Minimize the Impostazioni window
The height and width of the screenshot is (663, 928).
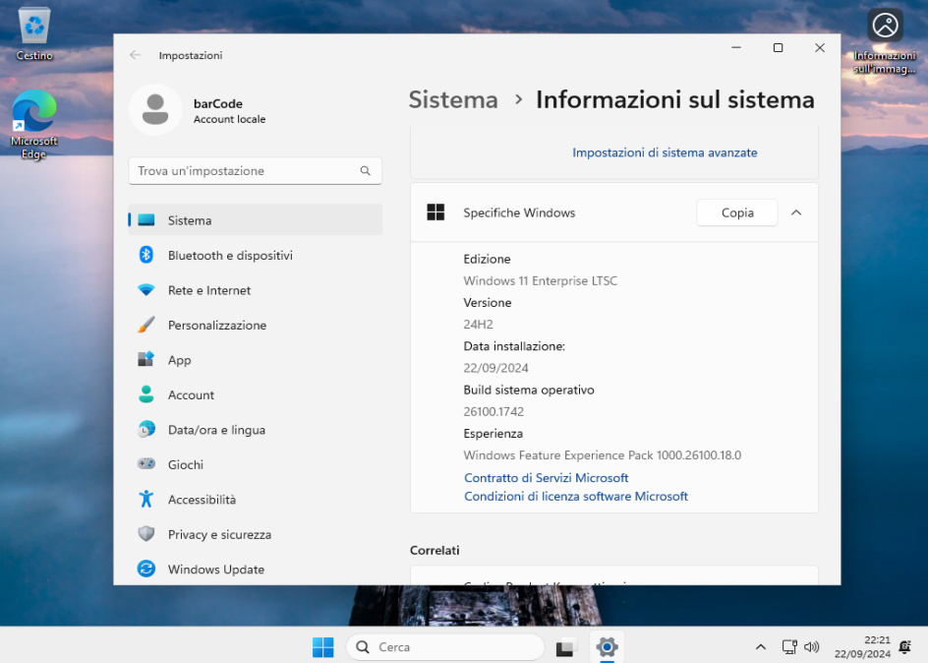(736, 48)
